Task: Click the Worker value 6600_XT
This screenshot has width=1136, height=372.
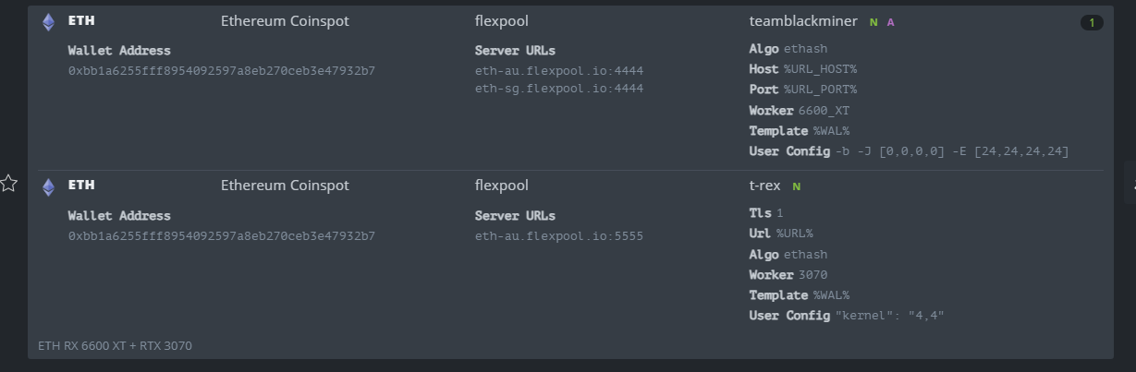Action: (824, 111)
